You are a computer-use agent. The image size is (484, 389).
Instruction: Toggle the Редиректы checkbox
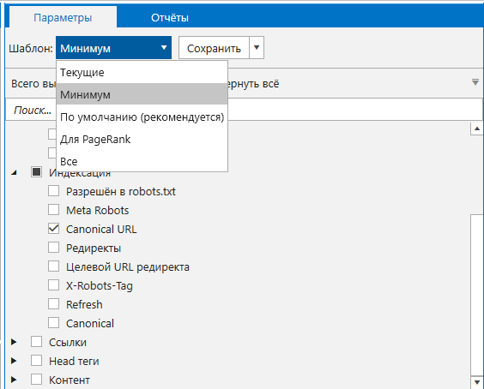pyautogui.click(x=54, y=248)
